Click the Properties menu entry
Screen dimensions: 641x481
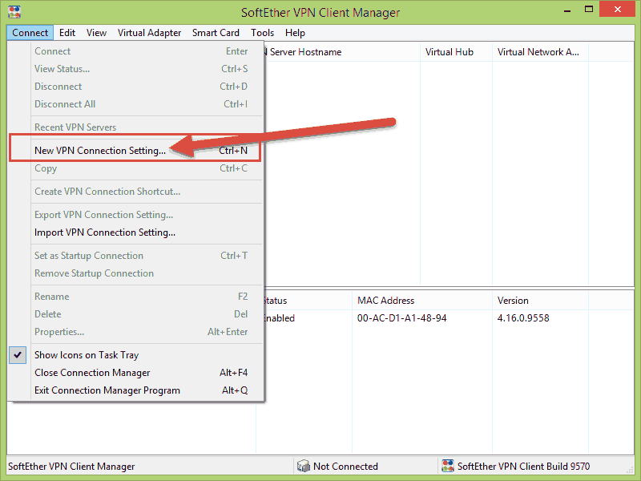pos(135,332)
